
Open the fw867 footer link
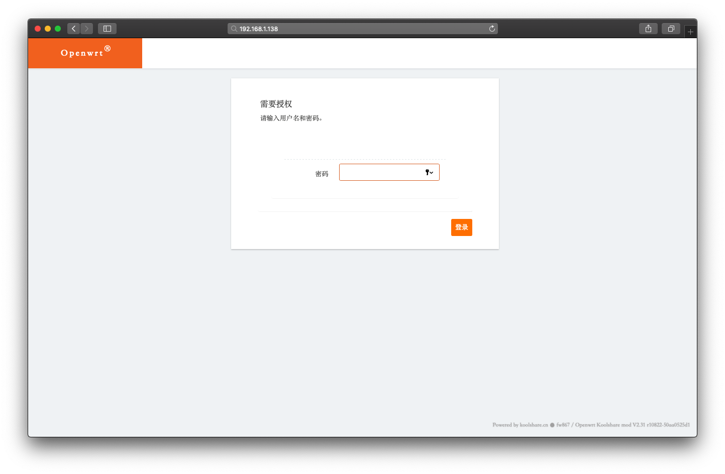pos(563,425)
